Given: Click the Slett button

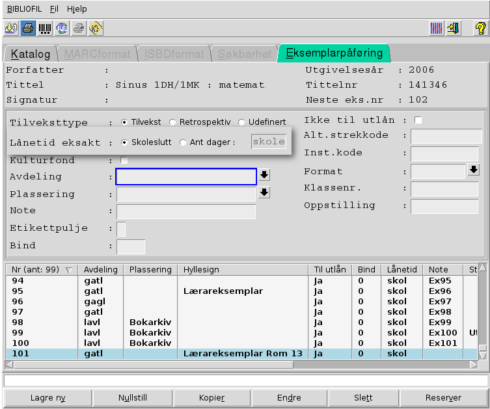Looking at the screenshot, I should coord(363,397).
